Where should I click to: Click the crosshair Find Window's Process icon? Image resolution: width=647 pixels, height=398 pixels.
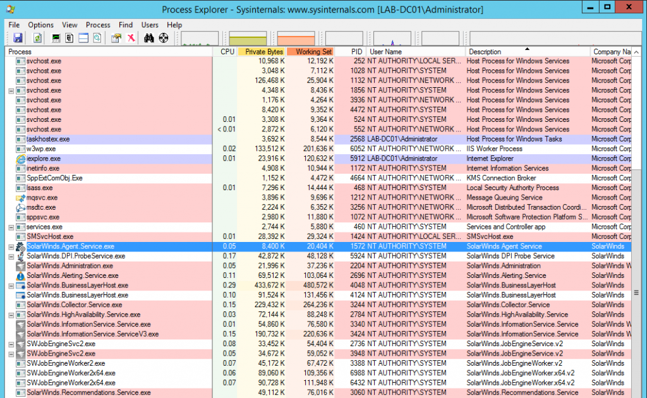point(164,38)
